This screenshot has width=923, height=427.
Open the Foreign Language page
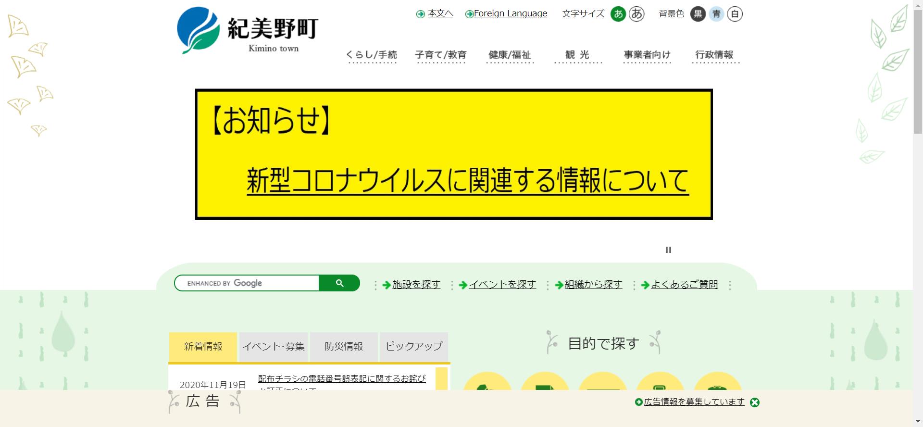511,13
